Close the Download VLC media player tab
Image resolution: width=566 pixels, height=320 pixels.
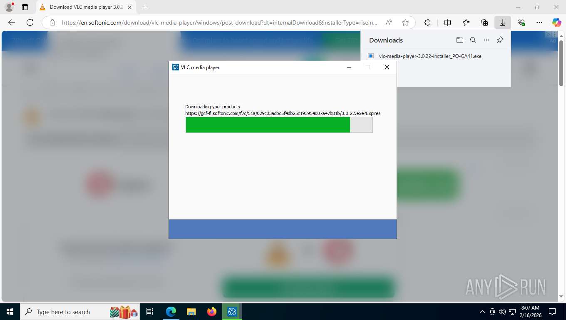pos(129,7)
